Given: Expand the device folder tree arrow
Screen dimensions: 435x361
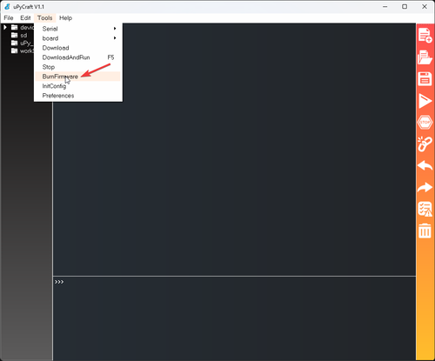Looking at the screenshot, I should click(x=5, y=28).
